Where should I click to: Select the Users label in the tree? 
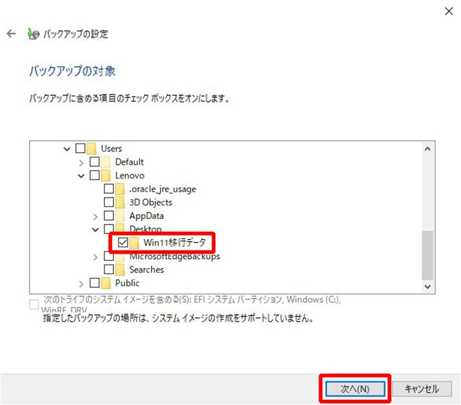112,149
